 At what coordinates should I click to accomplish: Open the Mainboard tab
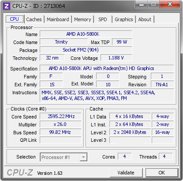click(x=58, y=19)
